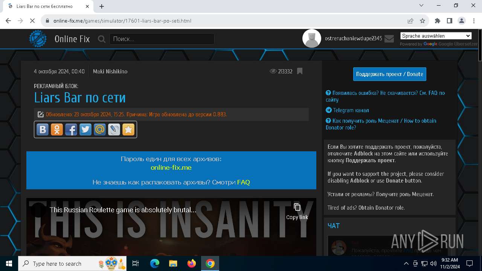
Task: Open Windows Start menu
Action: [x=9, y=263]
